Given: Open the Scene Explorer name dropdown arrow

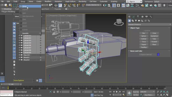Looking at the screenshot, I should coord(34,81).
